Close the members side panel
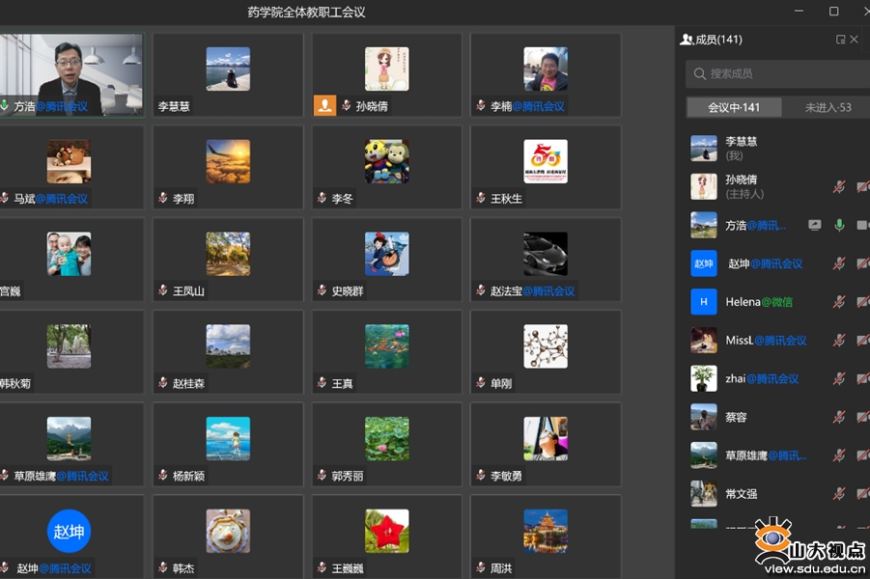This screenshot has height=579, width=870. click(x=855, y=40)
